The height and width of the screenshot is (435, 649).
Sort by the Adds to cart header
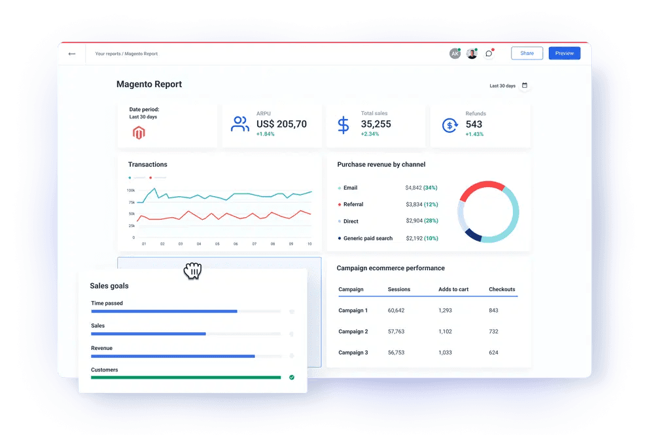453,289
